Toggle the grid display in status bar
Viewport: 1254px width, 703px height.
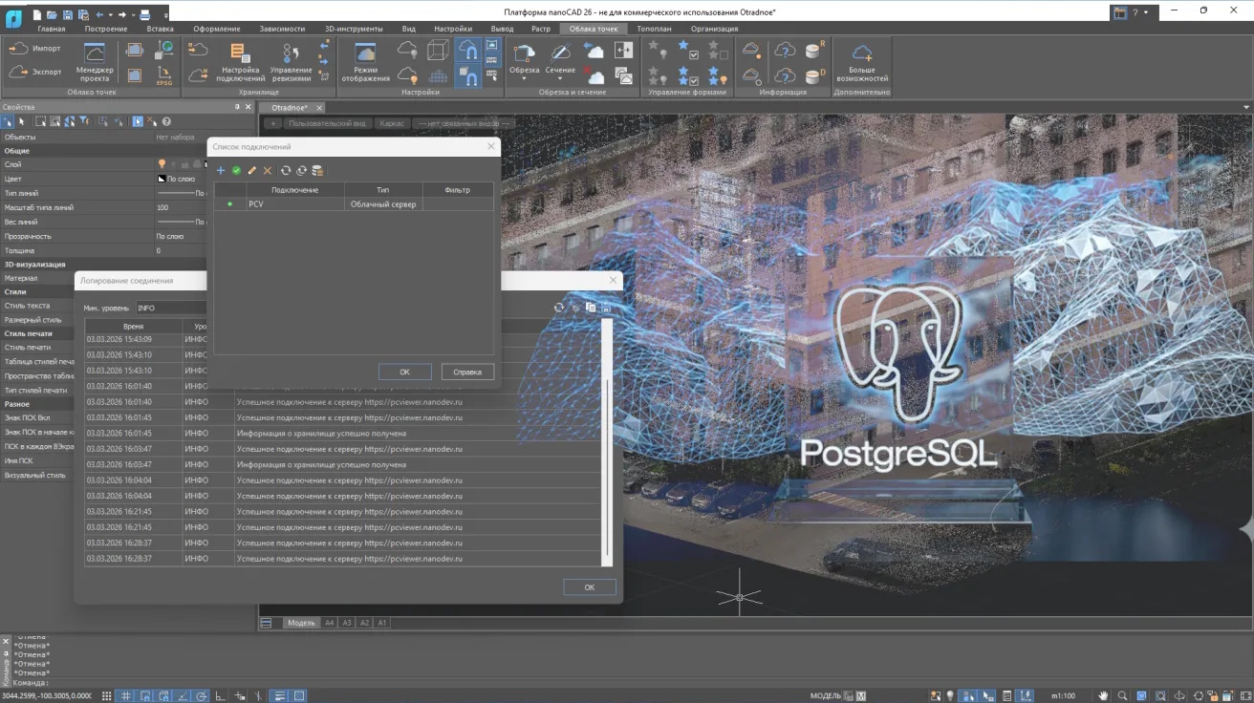point(127,695)
